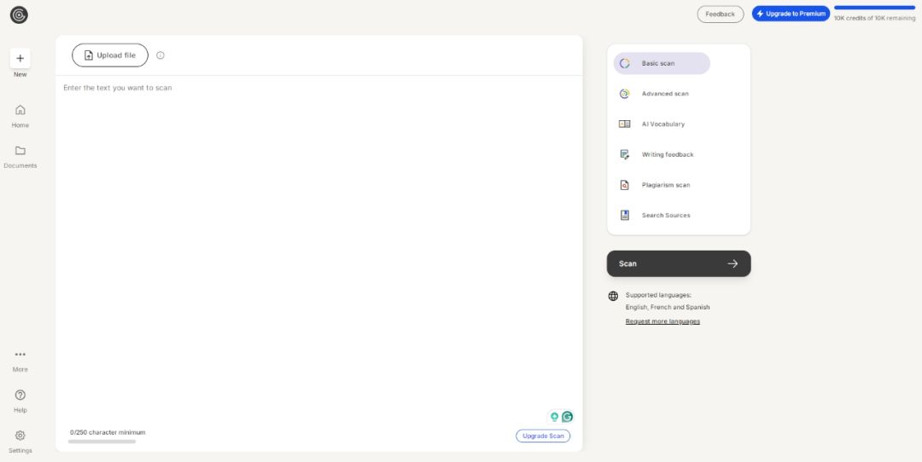Screen dimensions: 922x462
Task: Click the lightbulb extension icon in text area
Action: pyautogui.click(x=554, y=417)
